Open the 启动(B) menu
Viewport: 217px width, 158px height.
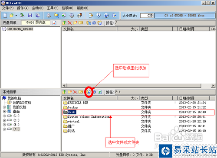(x=38, y=8)
